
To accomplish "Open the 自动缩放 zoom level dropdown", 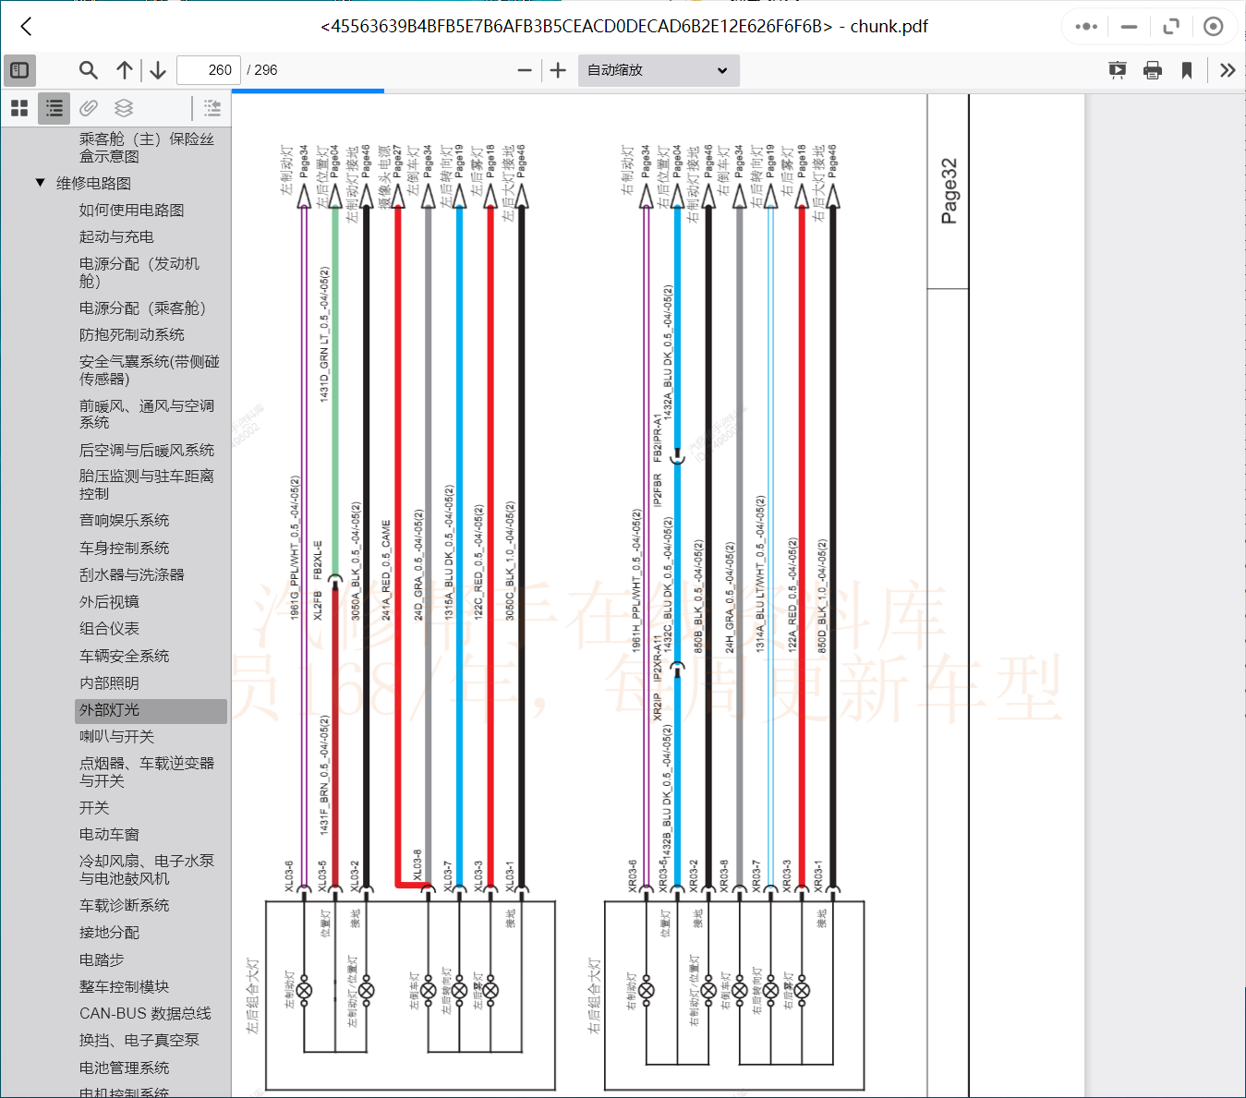I will 658,69.
